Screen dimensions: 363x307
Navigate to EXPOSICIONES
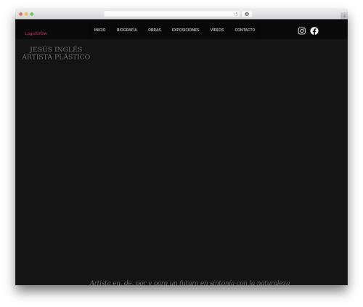(185, 30)
